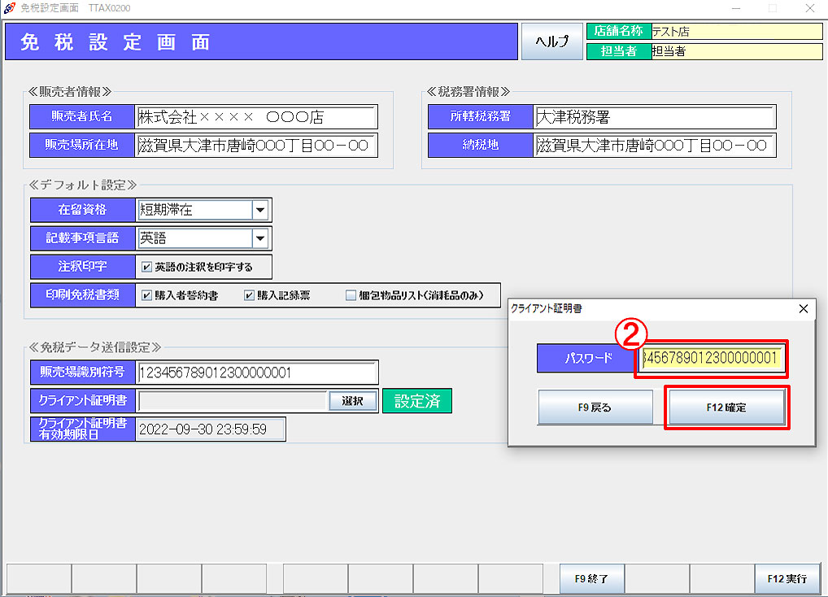Image resolution: width=828 pixels, height=597 pixels.
Task: Click the 担当者 name field
Action: tap(737, 51)
